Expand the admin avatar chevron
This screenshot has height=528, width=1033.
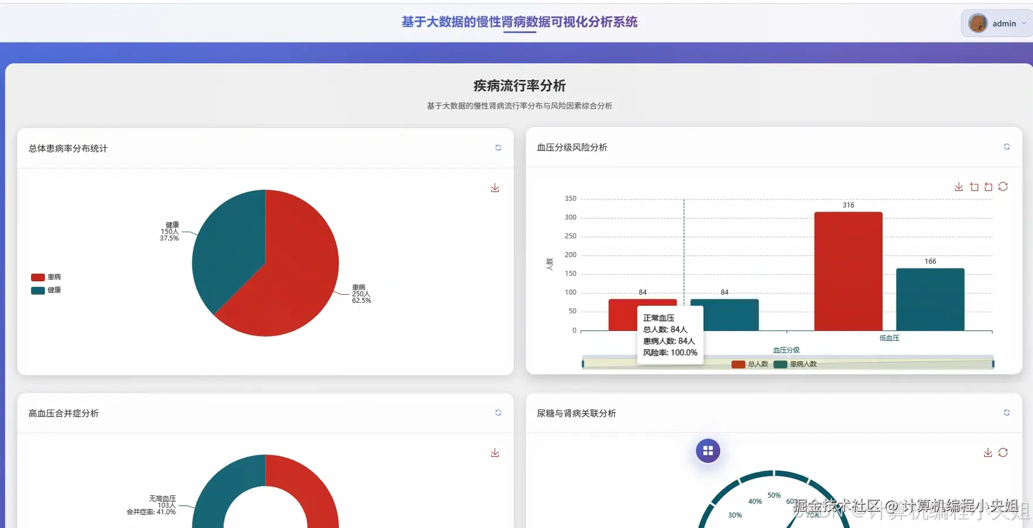point(1024,23)
